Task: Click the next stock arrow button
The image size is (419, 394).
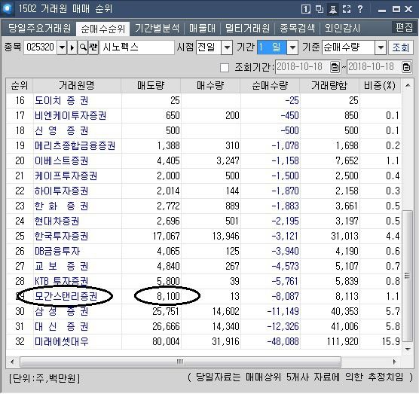Action: (72, 47)
